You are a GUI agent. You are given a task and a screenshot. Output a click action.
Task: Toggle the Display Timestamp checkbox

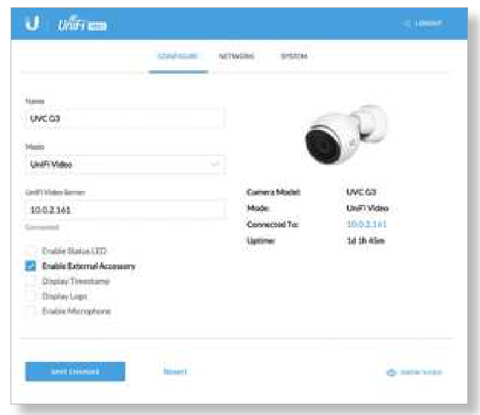[x=30, y=281]
